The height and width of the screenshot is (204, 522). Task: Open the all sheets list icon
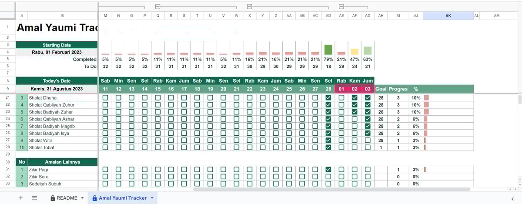pos(35,198)
